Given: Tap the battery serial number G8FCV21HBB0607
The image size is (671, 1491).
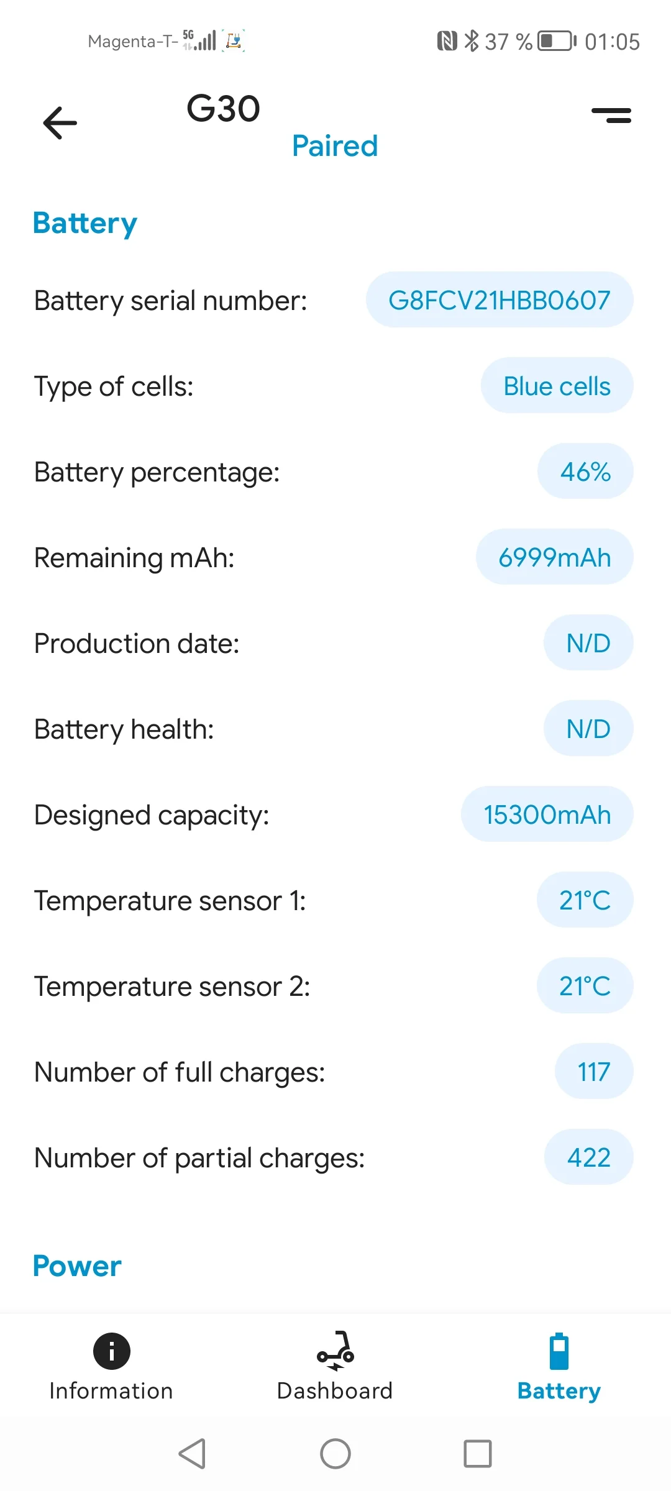Looking at the screenshot, I should [500, 300].
